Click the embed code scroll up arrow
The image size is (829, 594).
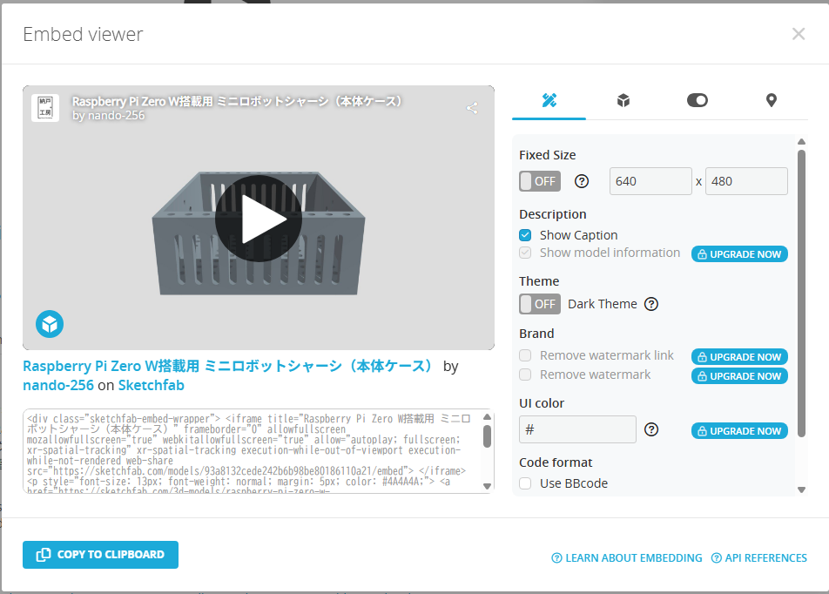488,417
